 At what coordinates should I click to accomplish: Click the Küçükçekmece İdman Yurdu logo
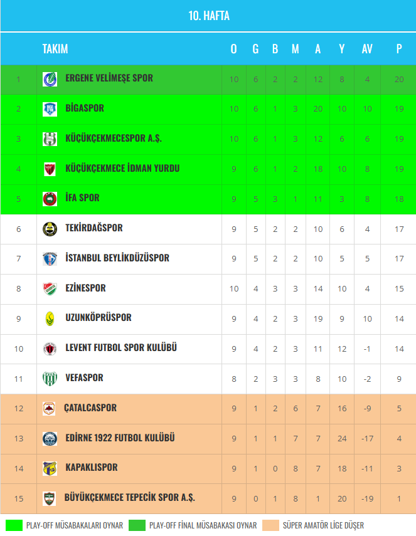50,169
